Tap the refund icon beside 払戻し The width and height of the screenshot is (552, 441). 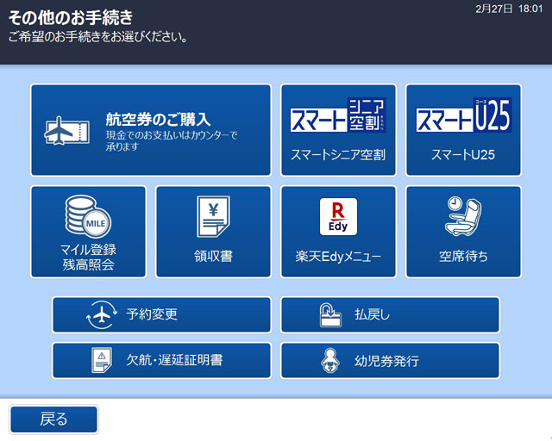point(329,315)
